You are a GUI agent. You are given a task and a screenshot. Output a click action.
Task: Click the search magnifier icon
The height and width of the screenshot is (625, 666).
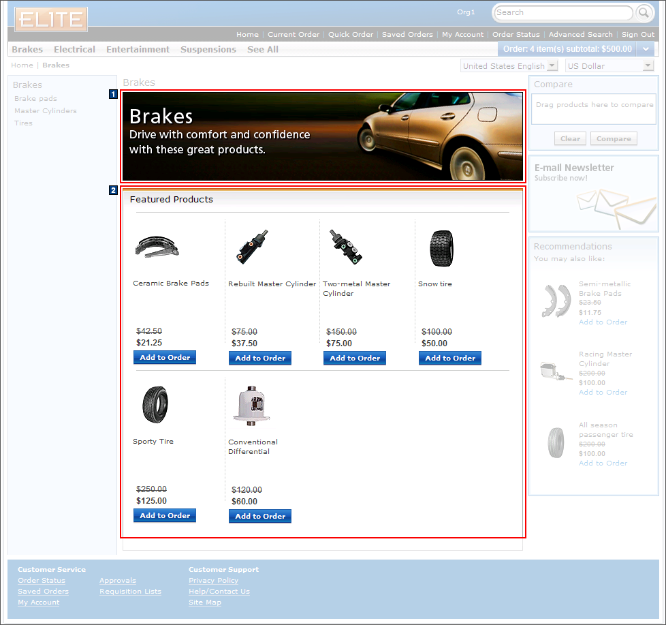click(x=644, y=13)
